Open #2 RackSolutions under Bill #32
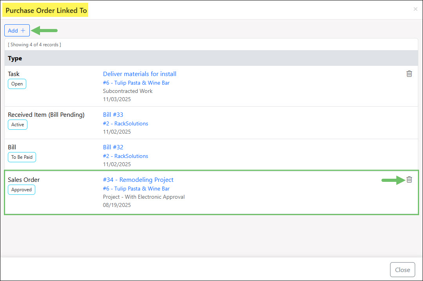423x281 pixels. click(x=125, y=156)
